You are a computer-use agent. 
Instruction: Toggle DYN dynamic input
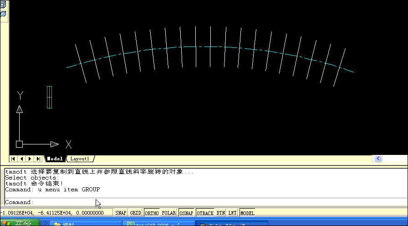(221, 213)
